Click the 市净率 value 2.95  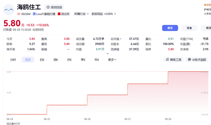[206, 49]
